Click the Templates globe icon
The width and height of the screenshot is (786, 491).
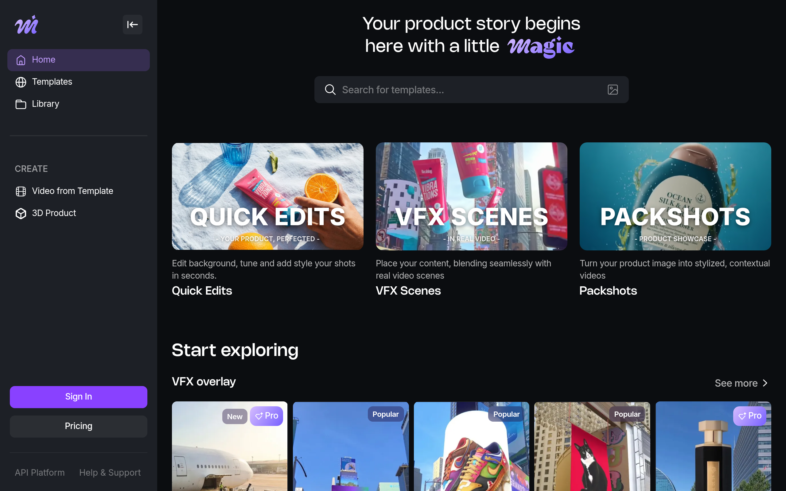click(21, 82)
